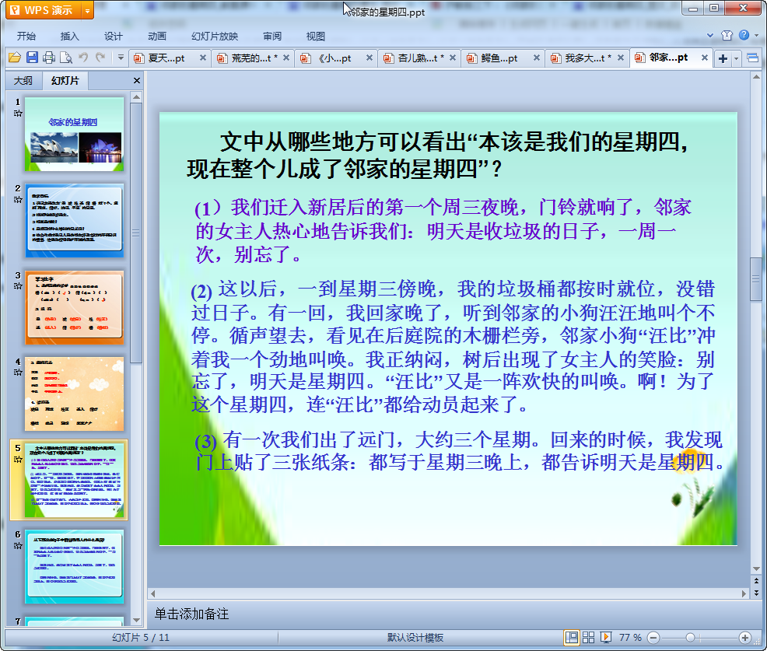Open the 开始 ribbon tab
This screenshot has height=651, width=767.
click(26, 37)
